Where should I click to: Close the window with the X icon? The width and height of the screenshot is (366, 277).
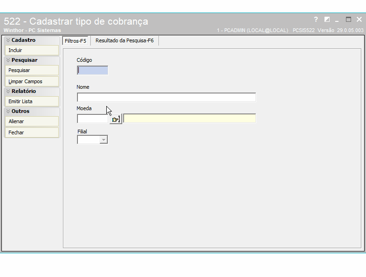pos(359,20)
